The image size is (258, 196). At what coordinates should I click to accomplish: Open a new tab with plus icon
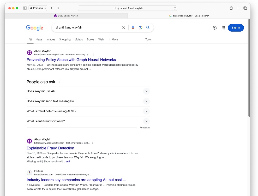click(238, 8)
